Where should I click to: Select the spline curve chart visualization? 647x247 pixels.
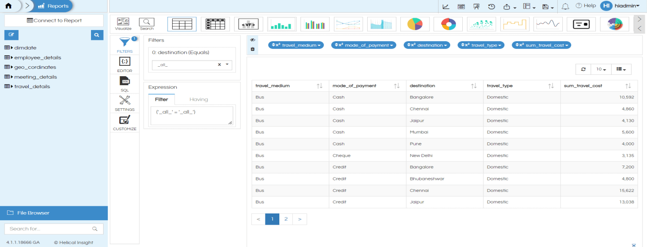point(548,24)
